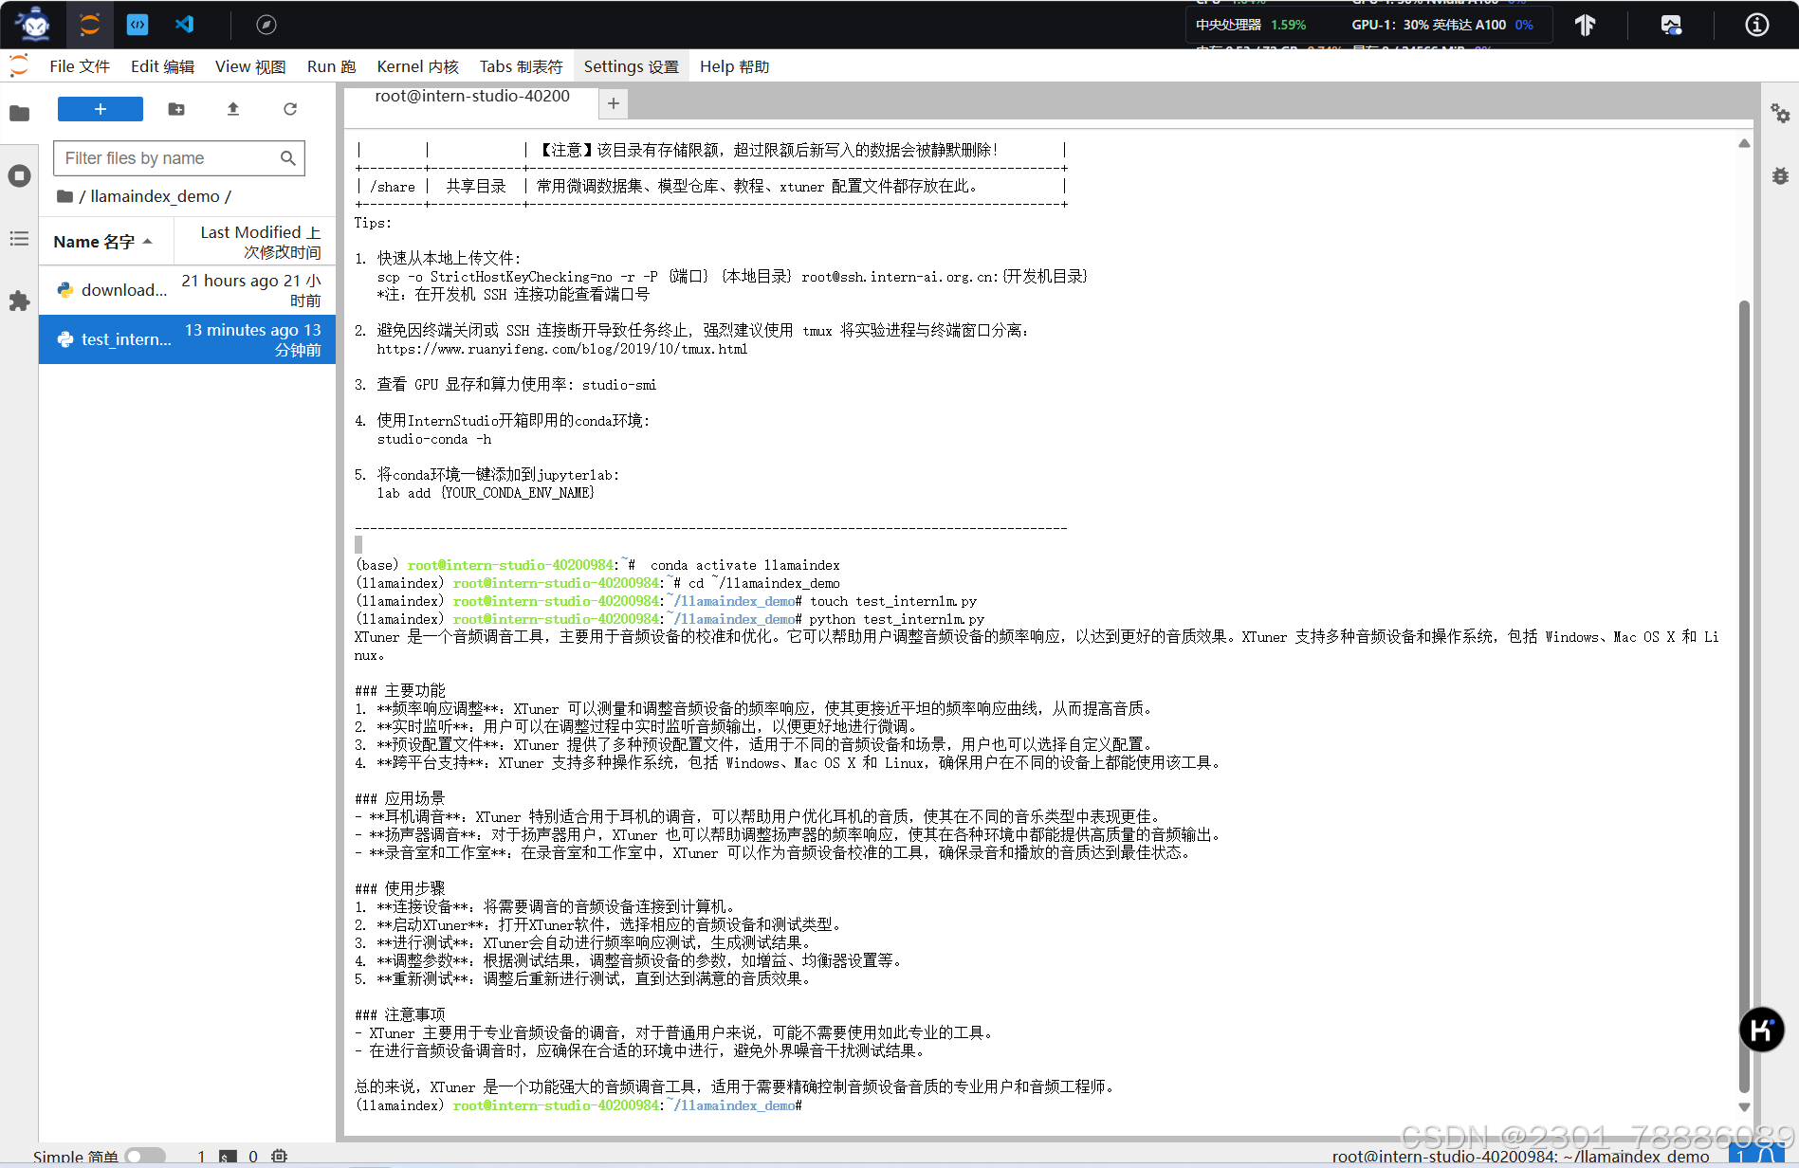Screen dimensions: 1799x1168
Task: Open the debugger panel on the right sidebar
Action: (1780, 176)
